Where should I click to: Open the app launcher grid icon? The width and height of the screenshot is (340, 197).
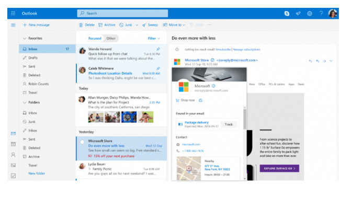pyautogui.click(x=13, y=14)
